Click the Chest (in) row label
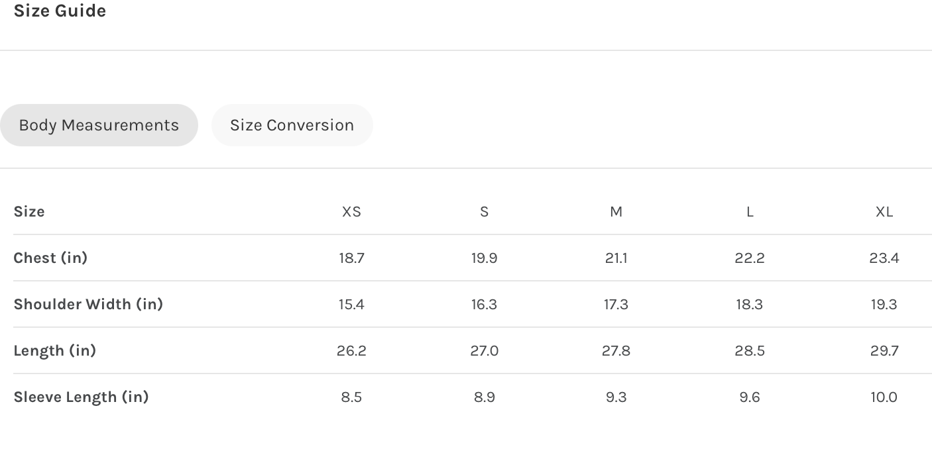Image resolution: width=932 pixels, height=449 pixels. (50, 258)
